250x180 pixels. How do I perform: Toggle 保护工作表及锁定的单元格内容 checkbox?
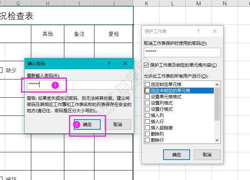tap(146, 65)
